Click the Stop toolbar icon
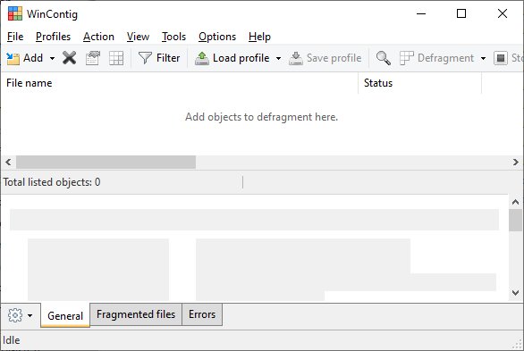The width and height of the screenshot is (524, 351). [501, 58]
